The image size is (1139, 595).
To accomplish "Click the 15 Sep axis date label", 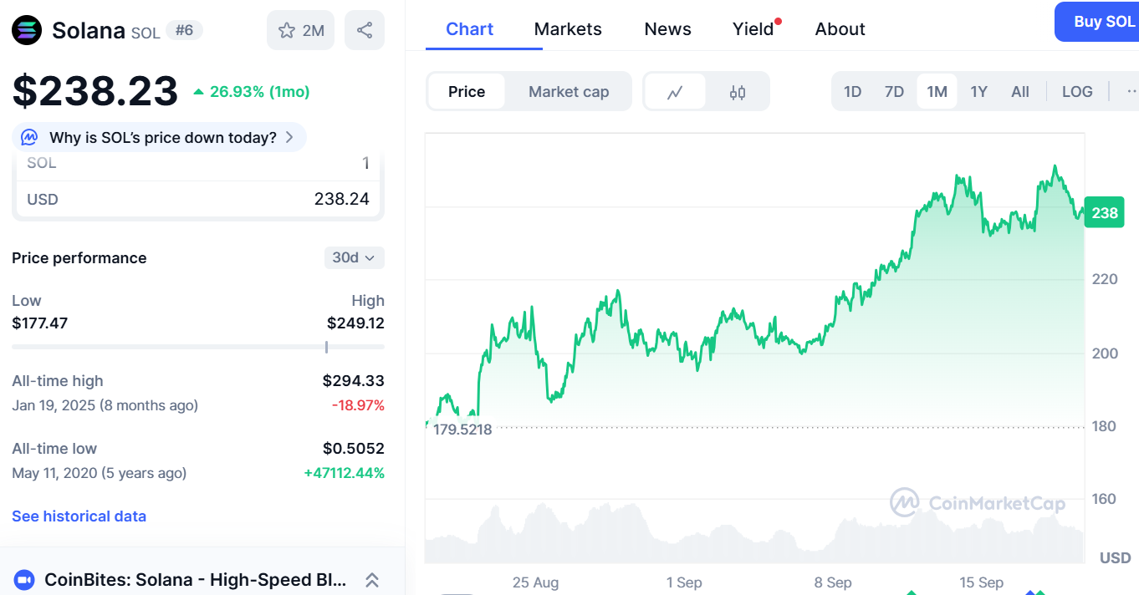I will 981,582.
